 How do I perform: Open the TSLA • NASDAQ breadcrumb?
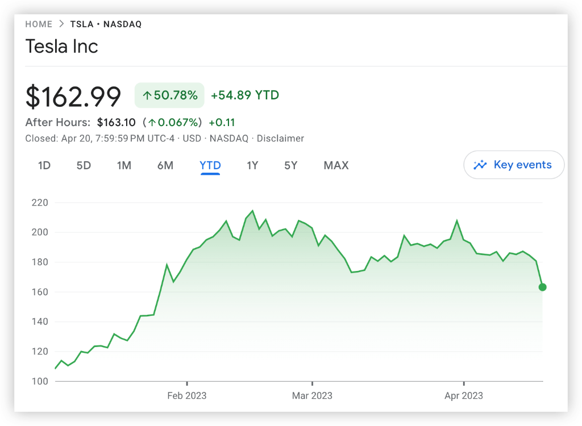(x=106, y=24)
